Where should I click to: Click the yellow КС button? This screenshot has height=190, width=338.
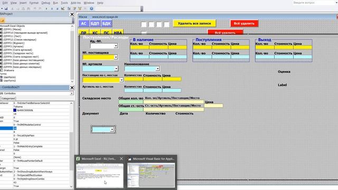pos(95,32)
